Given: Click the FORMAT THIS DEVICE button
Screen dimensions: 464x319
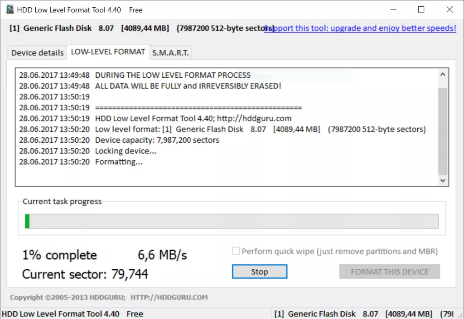Looking at the screenshot, I should coord(389,272).
